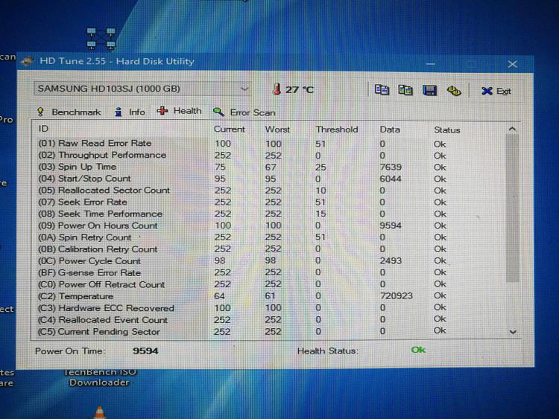The image size is (559, 419).
Task: Open the SAMSUNG HD103SJ drive dropdown
Action: coord(142,89)
